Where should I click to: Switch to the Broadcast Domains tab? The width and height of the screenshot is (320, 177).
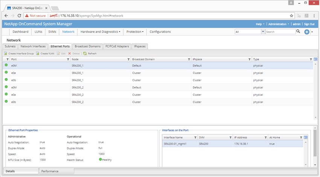88,46
